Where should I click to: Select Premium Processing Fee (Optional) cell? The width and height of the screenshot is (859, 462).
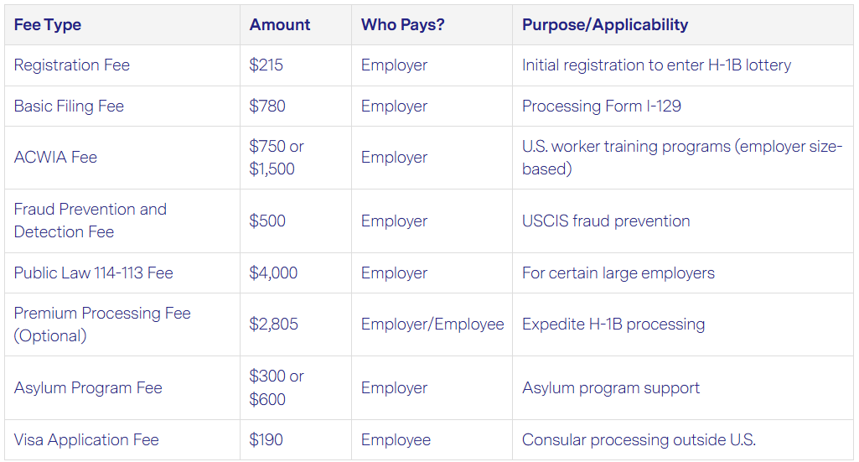[x=102, y=324]
